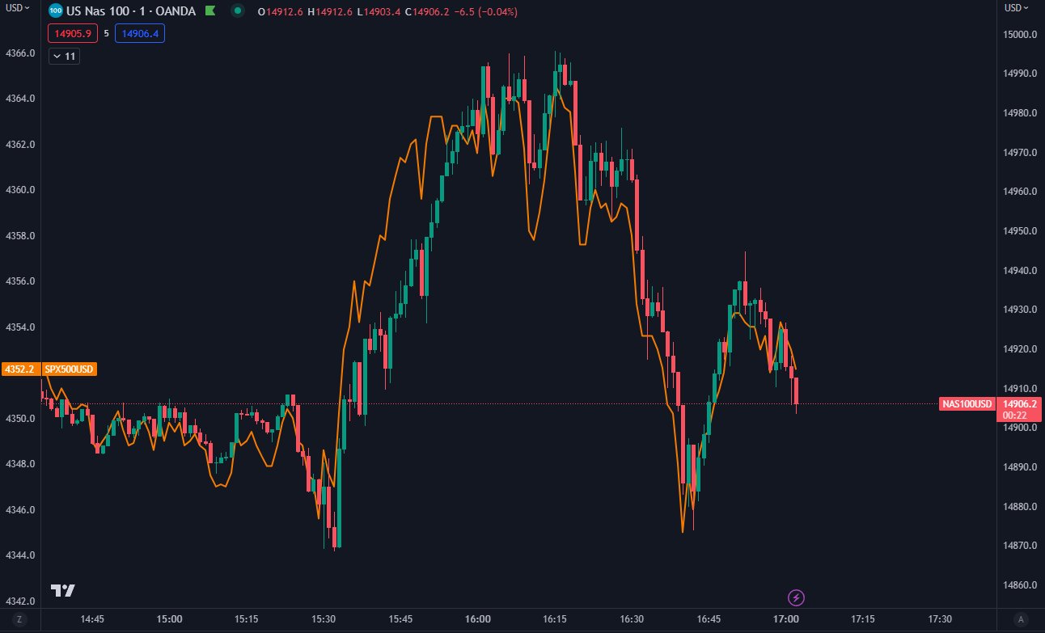Image resolution: width=1045 pixels, height=633 pixels.
Task: Click the orange SPX500USD scale label
Action: [x=68, y=369]
